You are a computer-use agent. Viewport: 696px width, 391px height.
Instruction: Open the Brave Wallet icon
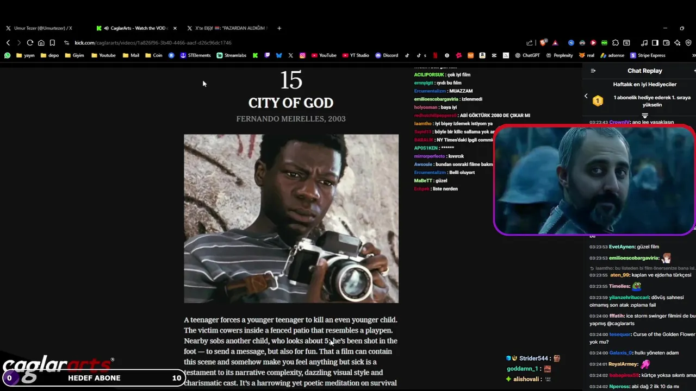(x=666, y=42)
